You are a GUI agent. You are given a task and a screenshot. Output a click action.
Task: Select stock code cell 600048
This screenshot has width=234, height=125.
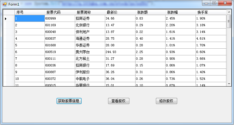pos(60,32)
